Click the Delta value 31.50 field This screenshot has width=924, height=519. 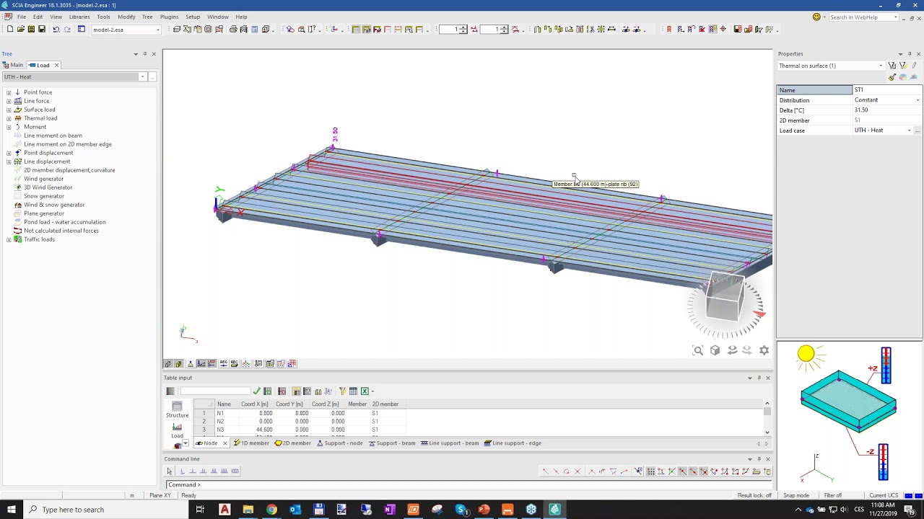click(887, 110)
